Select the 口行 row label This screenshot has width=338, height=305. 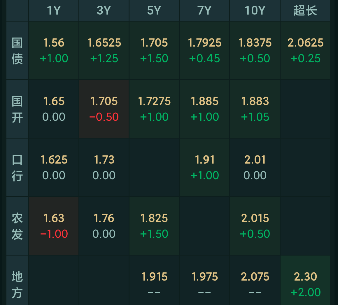click(17, 168)
